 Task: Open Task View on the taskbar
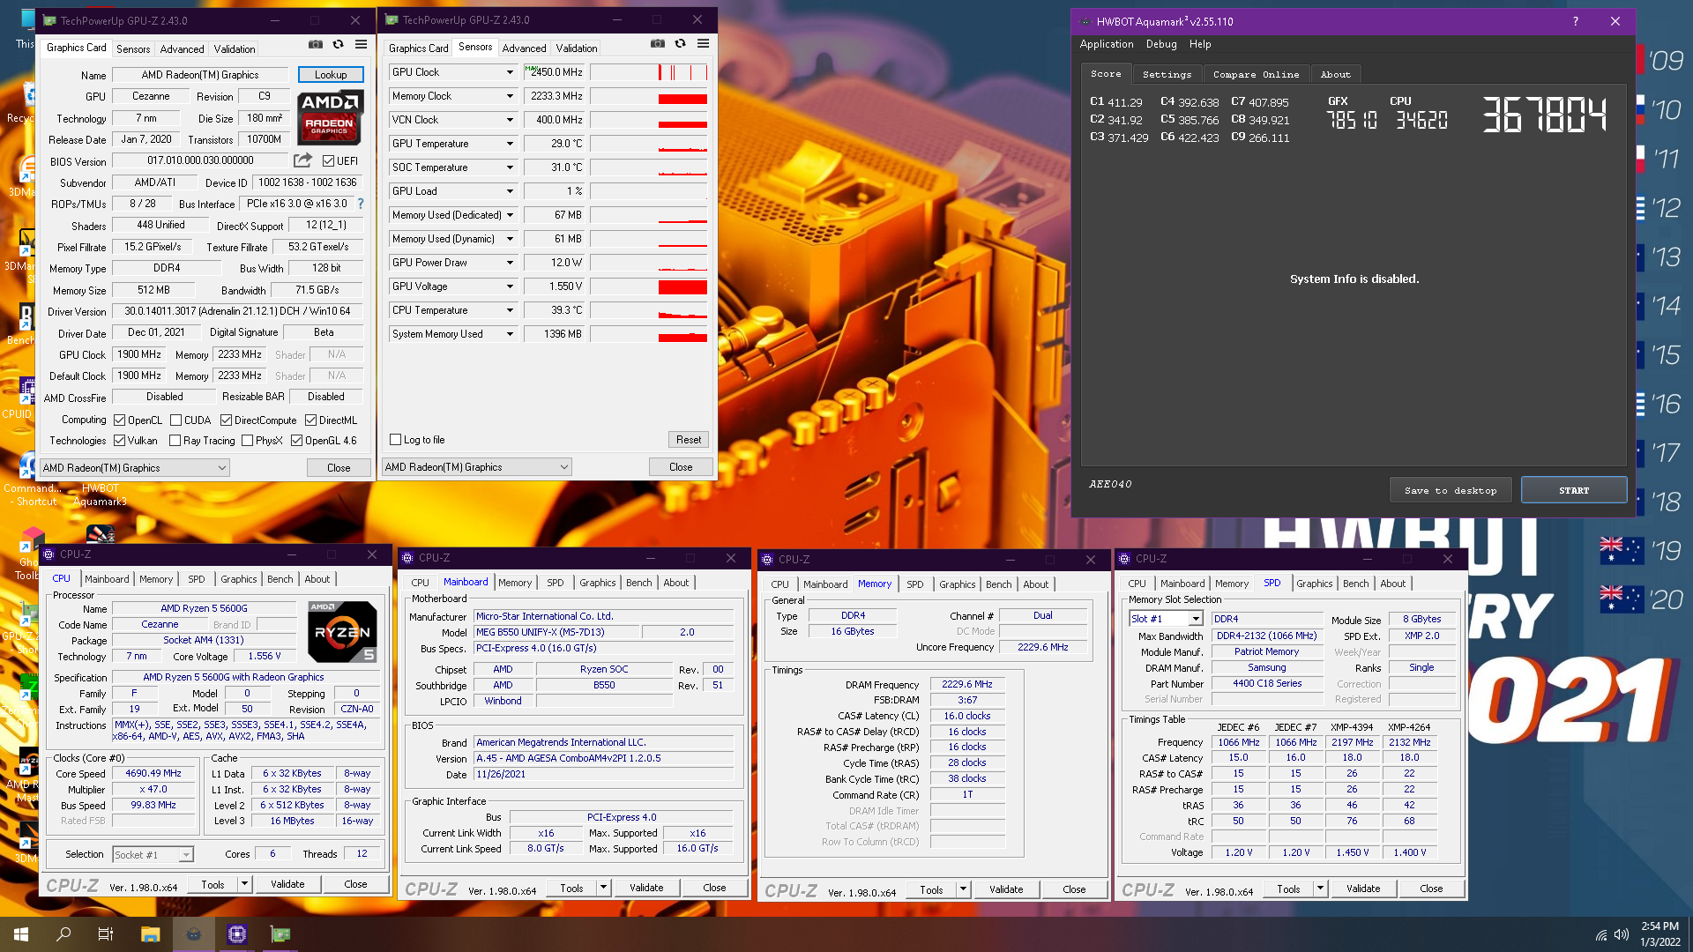(106, 934)
